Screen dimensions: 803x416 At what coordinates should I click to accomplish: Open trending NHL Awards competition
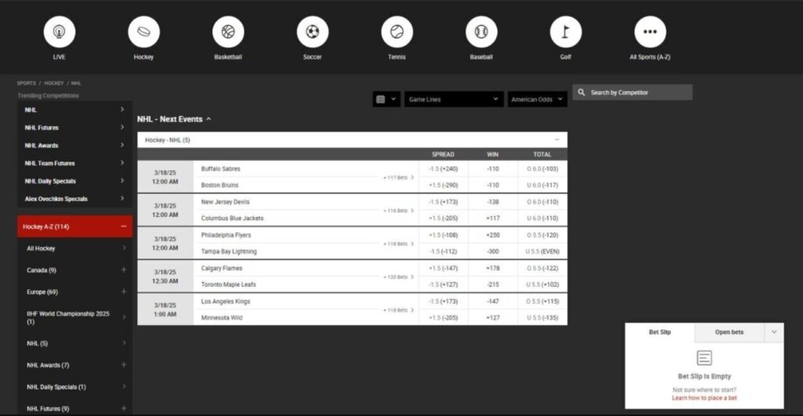pyautogui.click(x=74, y=145)
